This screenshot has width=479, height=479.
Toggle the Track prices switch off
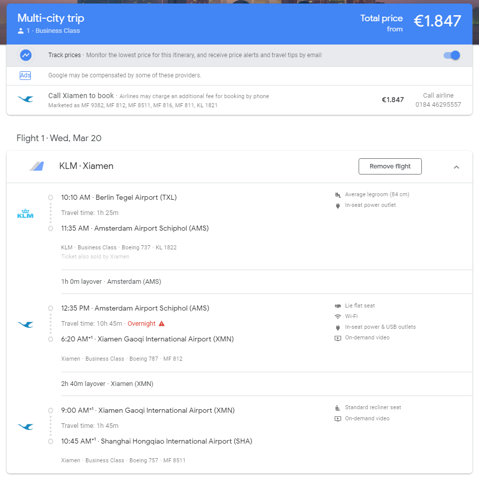(x=452, y=55)
